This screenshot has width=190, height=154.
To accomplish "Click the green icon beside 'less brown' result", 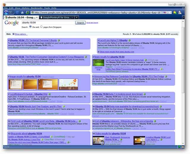I will 145,94.
